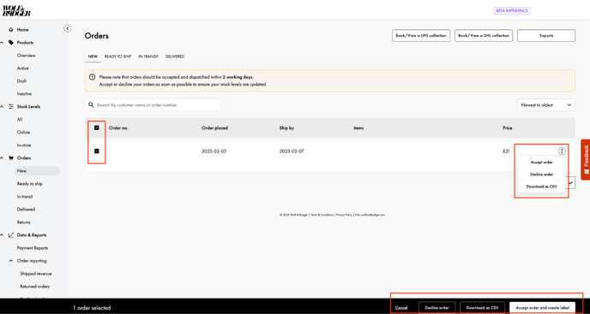
Task: Open All stock levels in sidebar
Action: coord(19,120)
